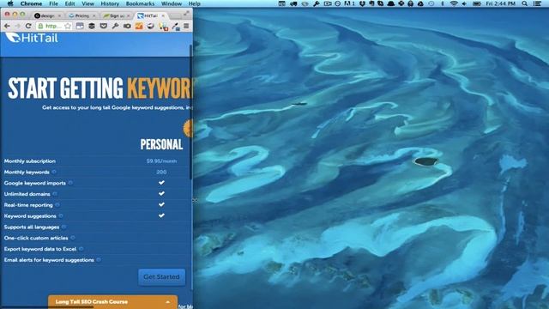This screenshot has width=549, height=309.
Task: Click the Wi-Fi status icon
Action: pyautogui.click(x=454, y=3)
